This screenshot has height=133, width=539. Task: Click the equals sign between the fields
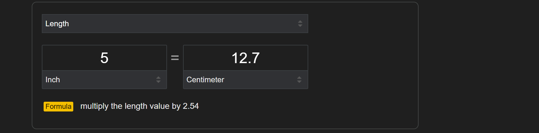(175, 58)
